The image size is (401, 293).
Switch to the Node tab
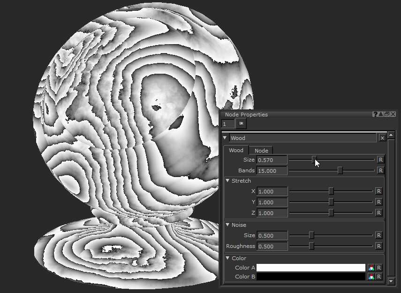pos(261,150)
